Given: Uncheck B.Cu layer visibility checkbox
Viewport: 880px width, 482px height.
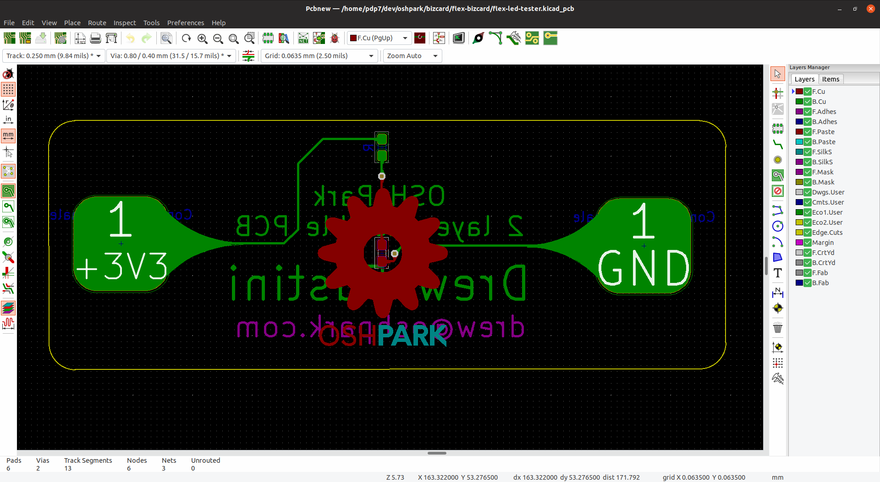Looking at the screenshot, I should pos(808,102).
